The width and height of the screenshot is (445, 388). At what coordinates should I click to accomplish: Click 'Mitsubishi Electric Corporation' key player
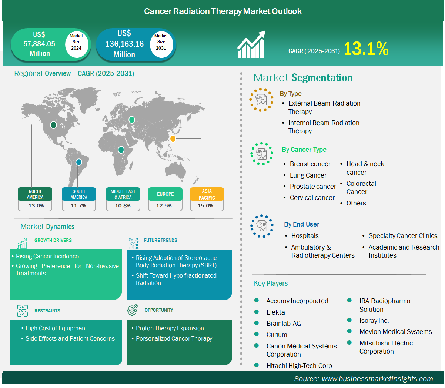coord(386,347)
